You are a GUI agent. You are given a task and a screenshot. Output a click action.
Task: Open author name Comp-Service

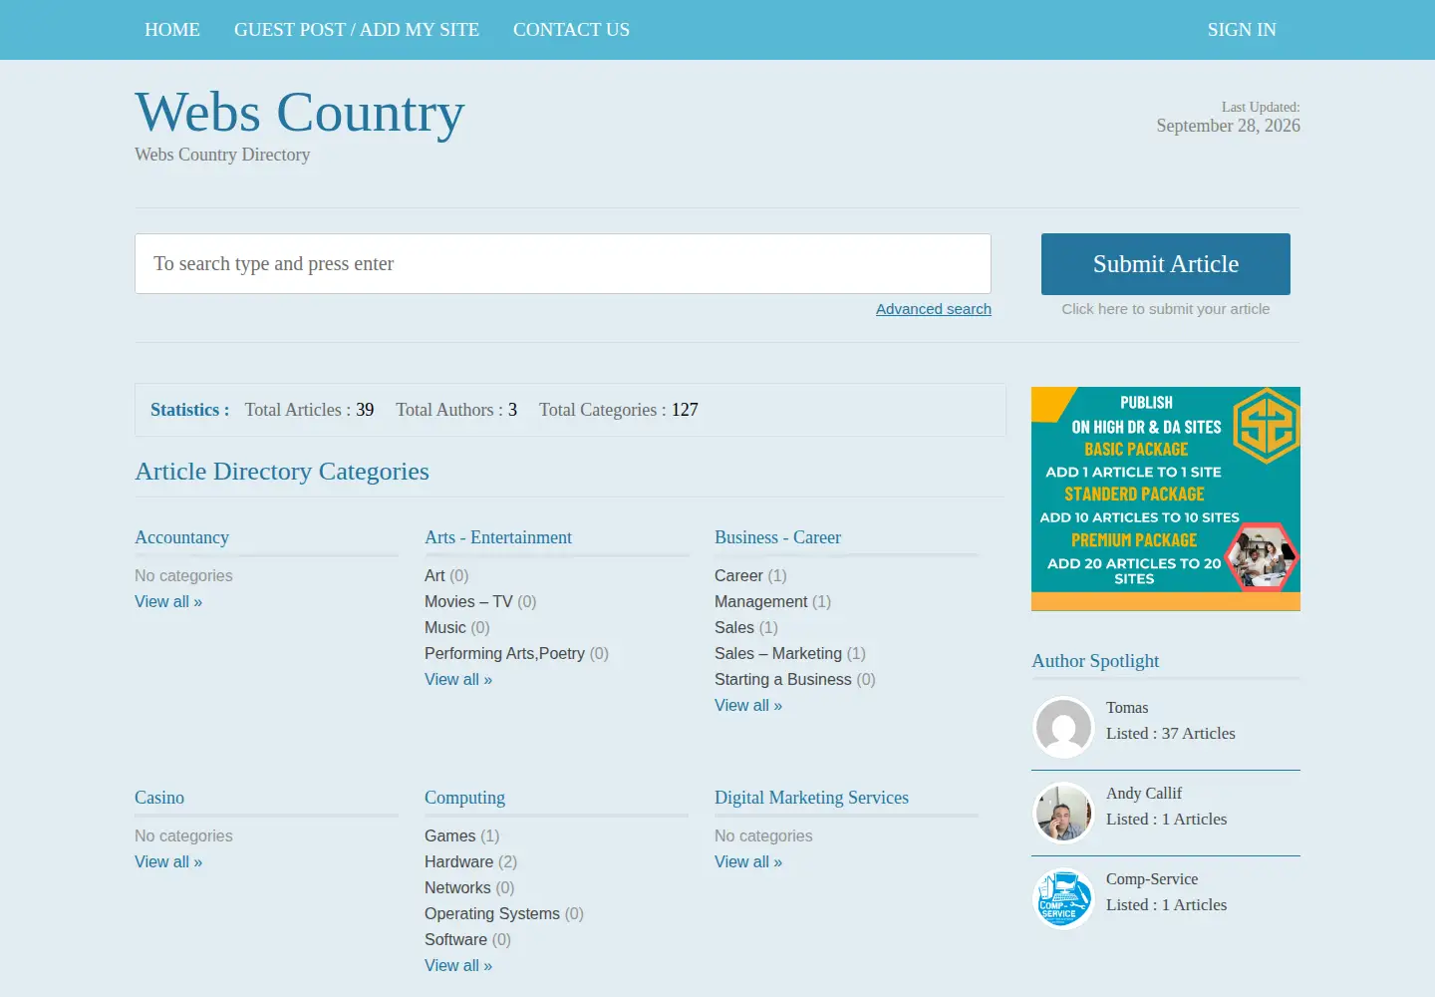point(1152,879)
